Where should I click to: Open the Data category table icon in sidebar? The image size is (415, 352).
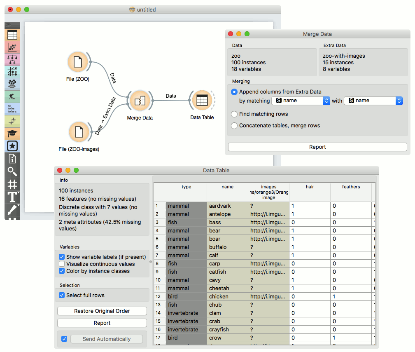coord(12,35)
